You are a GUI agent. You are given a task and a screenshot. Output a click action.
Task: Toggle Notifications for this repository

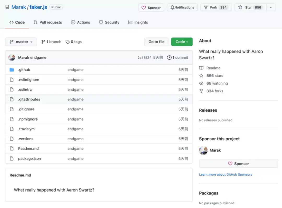(182, 7)
